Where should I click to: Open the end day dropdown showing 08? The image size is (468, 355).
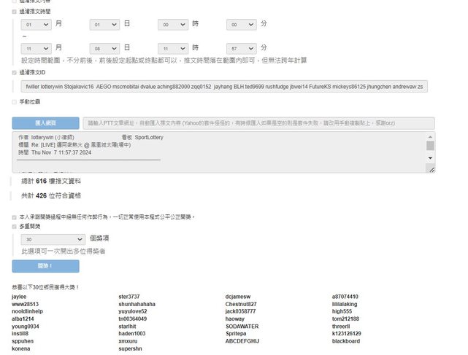[104, 48]
